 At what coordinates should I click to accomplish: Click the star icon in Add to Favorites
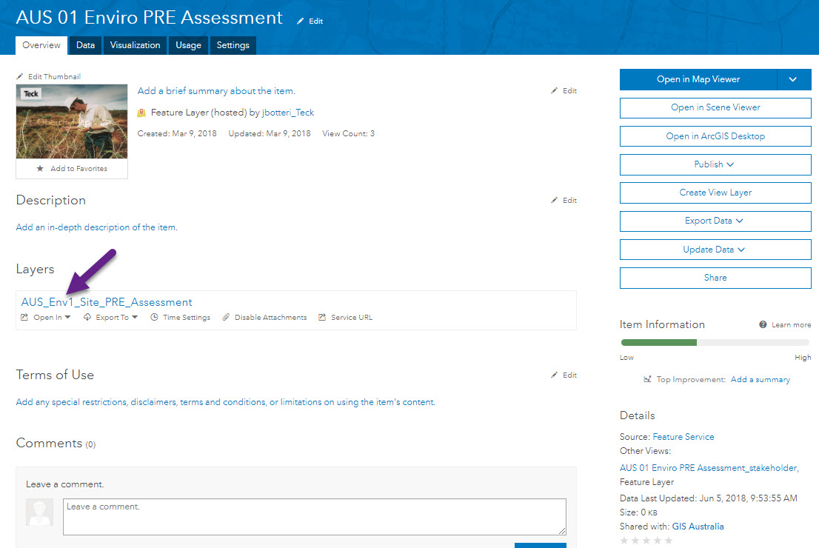(x=40, y=168)
